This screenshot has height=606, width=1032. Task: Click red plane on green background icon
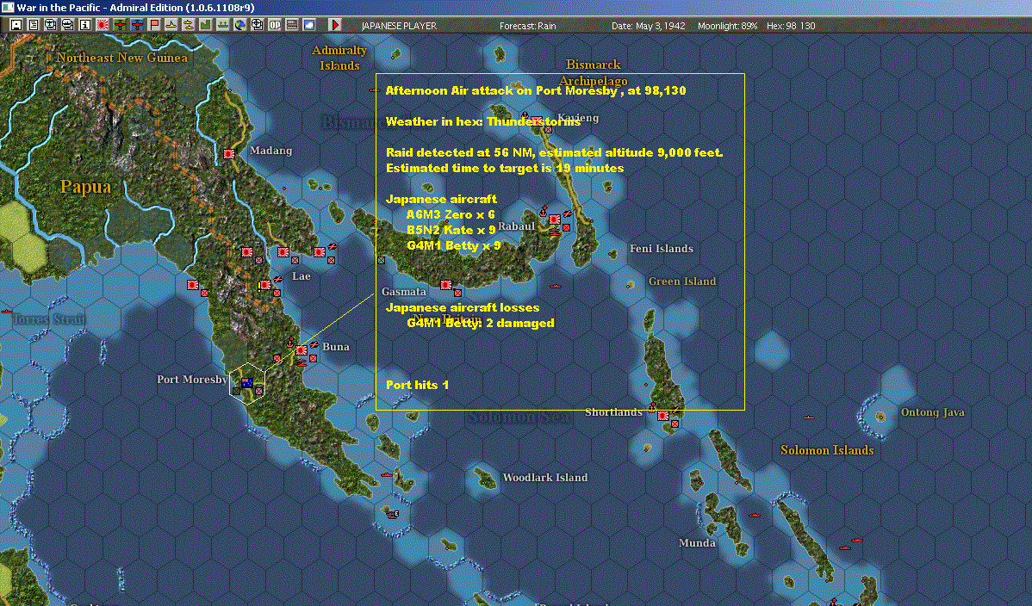pos(120,25)
